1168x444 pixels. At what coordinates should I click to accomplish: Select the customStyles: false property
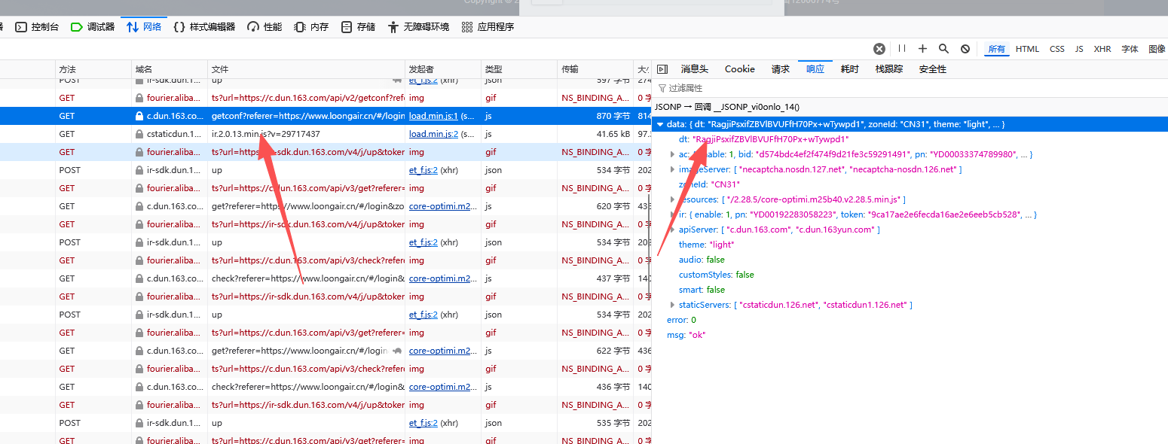(x=716, y=275)
